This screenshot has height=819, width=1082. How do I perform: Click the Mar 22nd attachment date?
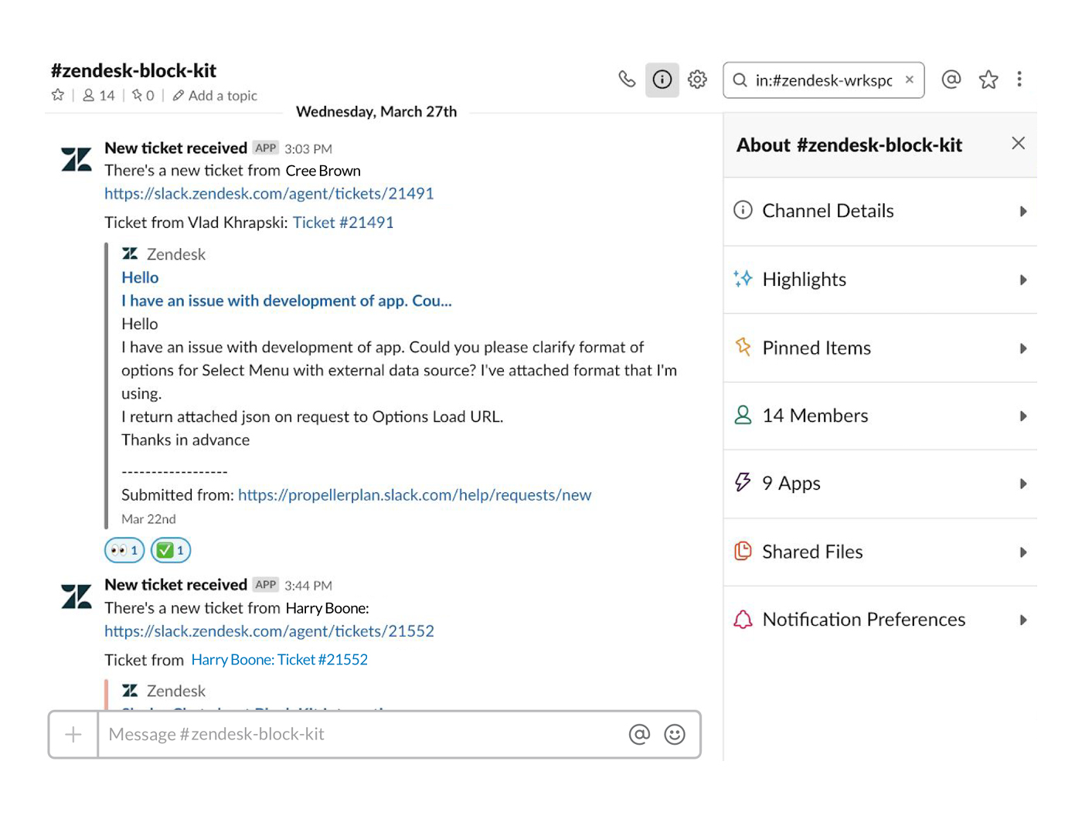coord(148,519)
